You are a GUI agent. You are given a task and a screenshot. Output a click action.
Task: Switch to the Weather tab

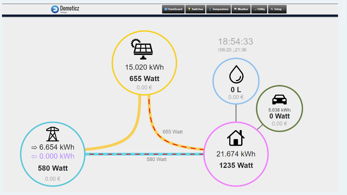241,9
